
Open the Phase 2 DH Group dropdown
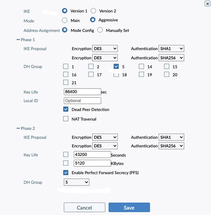pyautogui.click(x=77, y=182)
